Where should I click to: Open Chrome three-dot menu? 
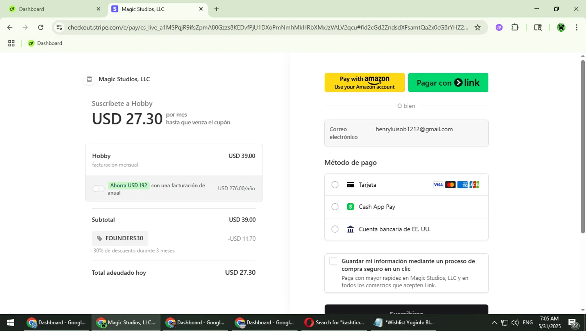[577, 27]
